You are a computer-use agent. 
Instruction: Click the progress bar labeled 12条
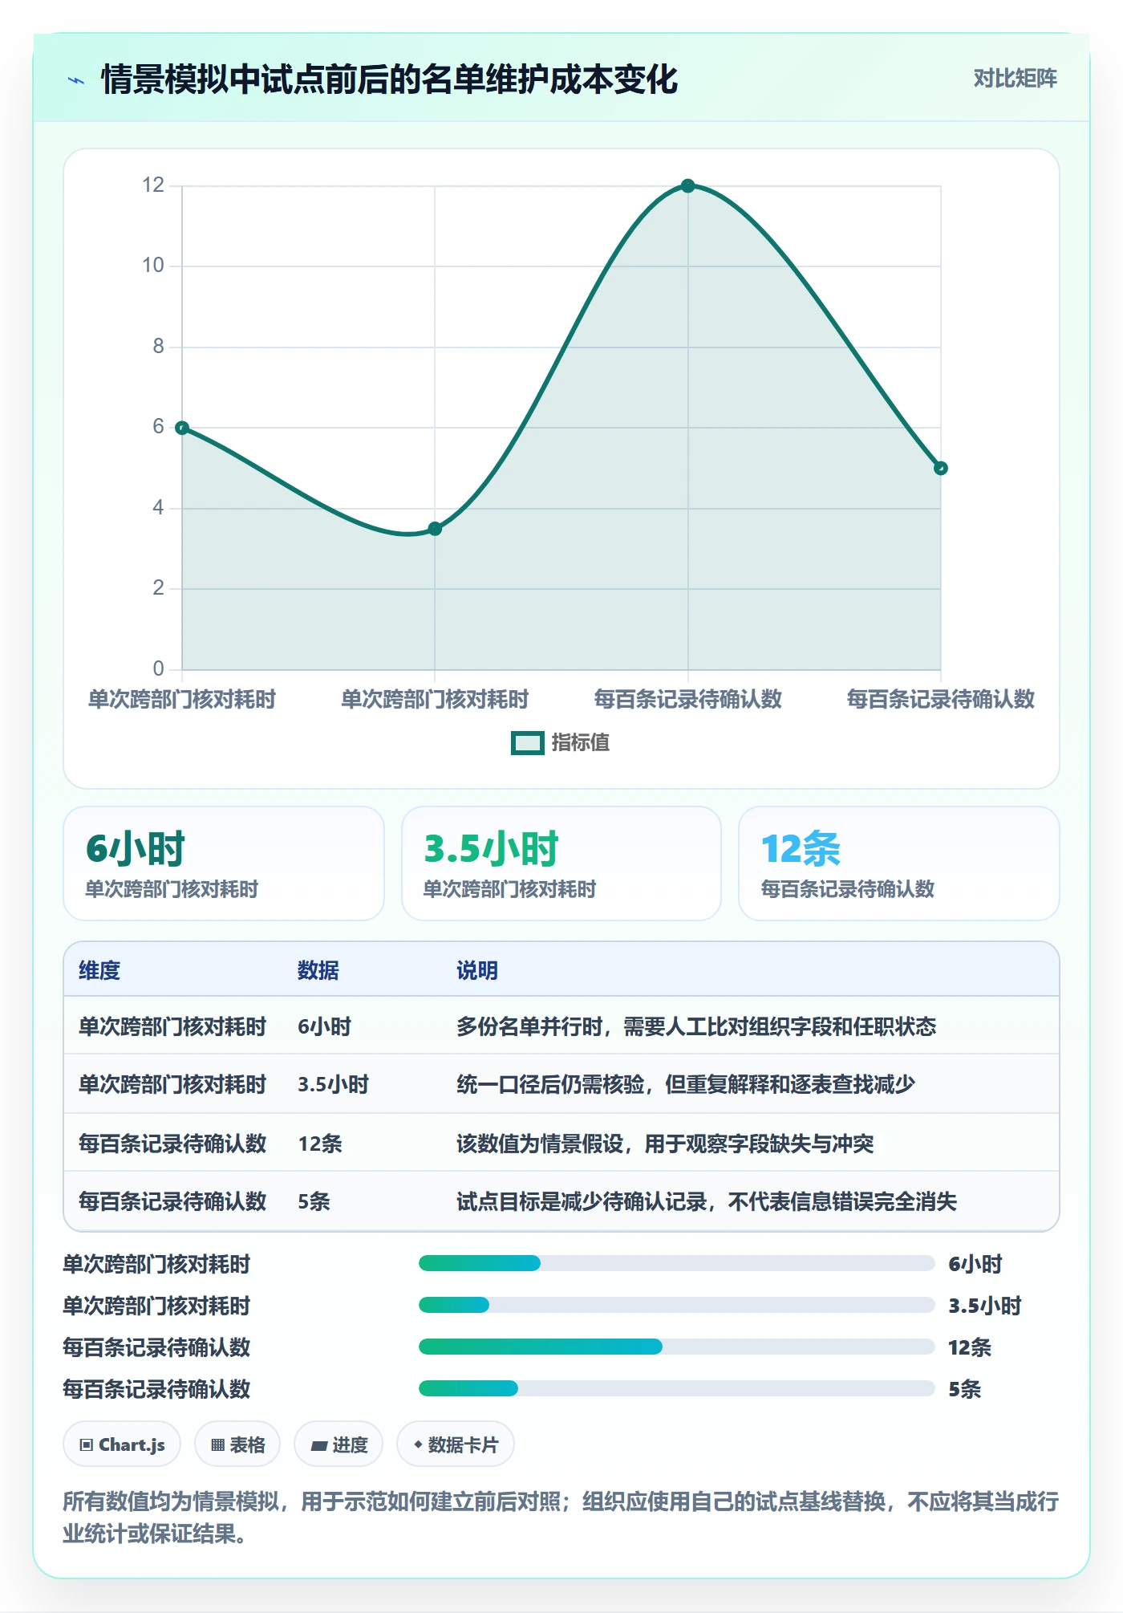(676, 1347)
